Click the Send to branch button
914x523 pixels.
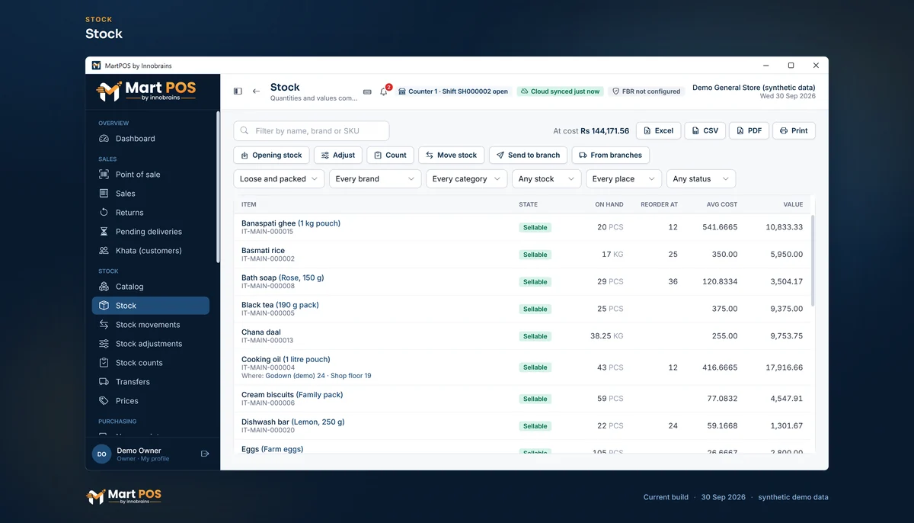(x=529, y=156)
